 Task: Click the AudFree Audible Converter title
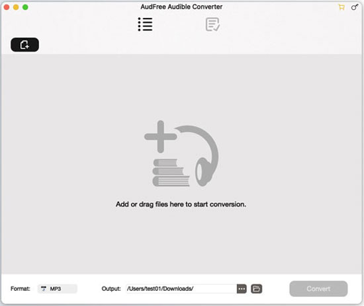[x=181, y=7]
